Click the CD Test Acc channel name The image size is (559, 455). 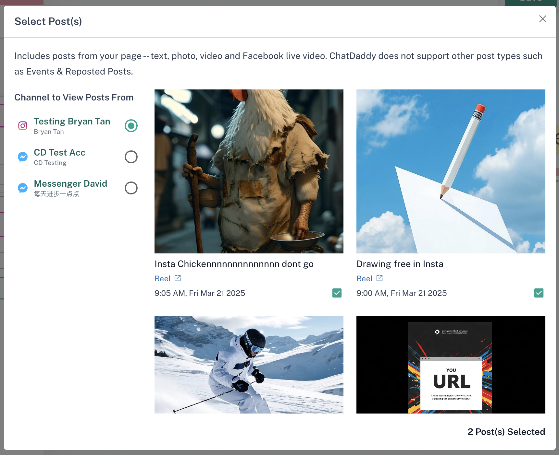(x=59, y=152)
